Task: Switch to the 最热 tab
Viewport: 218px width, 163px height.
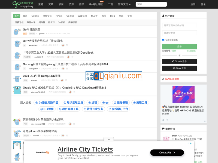Action: point(25,16)
